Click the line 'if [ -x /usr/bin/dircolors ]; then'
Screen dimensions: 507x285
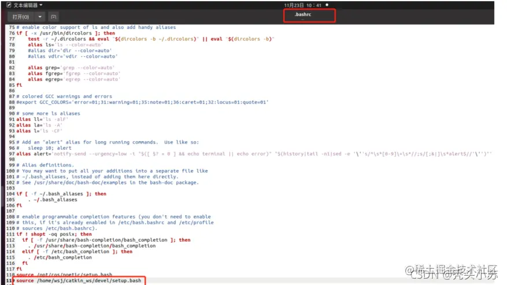pyautogui.click(x=66, y=34)
